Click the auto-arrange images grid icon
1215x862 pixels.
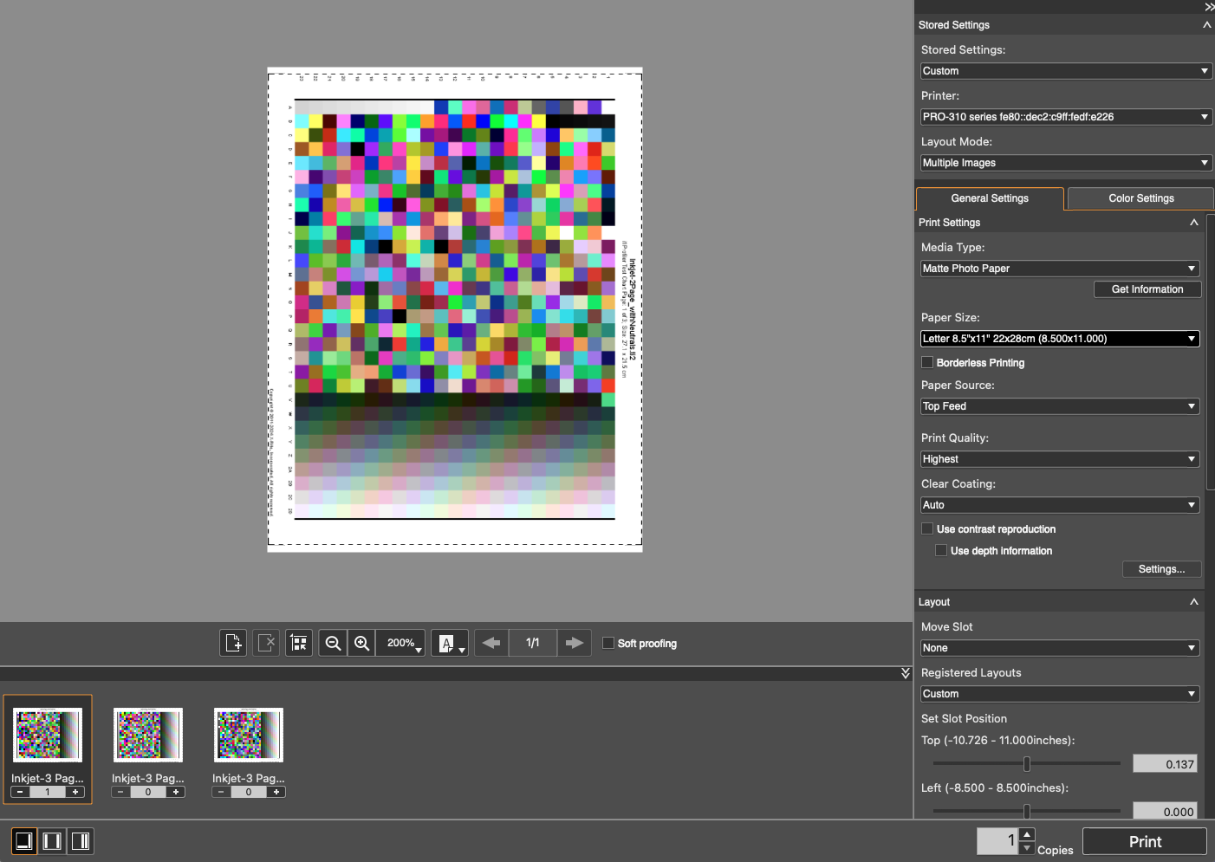(x=299, y=643)
